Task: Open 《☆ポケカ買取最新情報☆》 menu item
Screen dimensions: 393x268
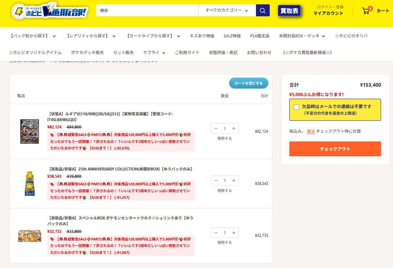Action: [x=307, y=52]
